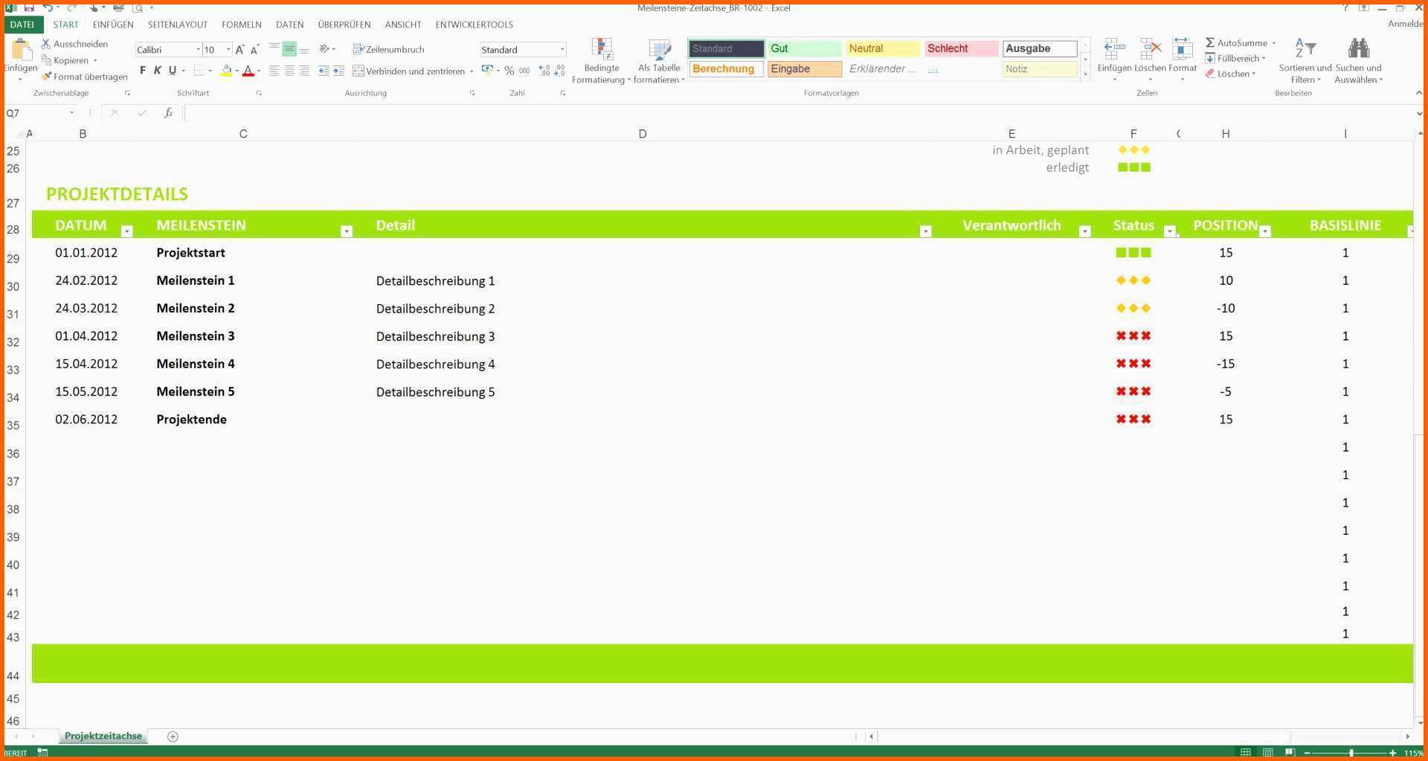Click the thousands separator 000 icon

[x=524, y=71]
